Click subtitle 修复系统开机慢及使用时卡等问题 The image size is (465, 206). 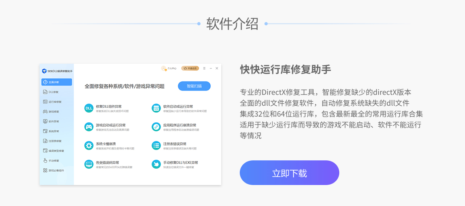pyautogui.click(x=115, y=148)
